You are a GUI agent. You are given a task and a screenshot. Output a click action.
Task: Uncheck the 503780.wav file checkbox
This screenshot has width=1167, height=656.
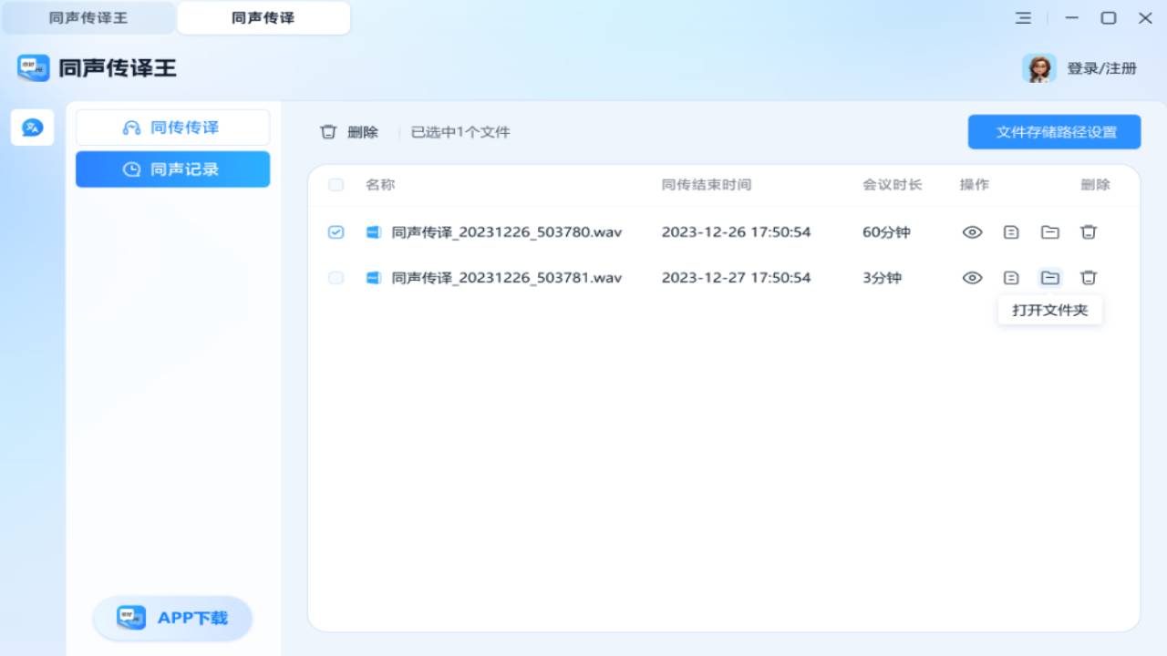point(336,232)
